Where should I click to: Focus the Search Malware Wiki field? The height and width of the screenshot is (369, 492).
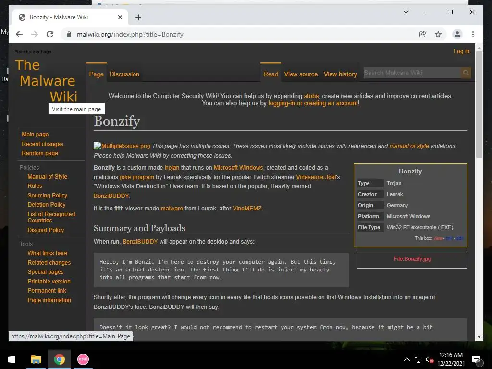[412, 73]
